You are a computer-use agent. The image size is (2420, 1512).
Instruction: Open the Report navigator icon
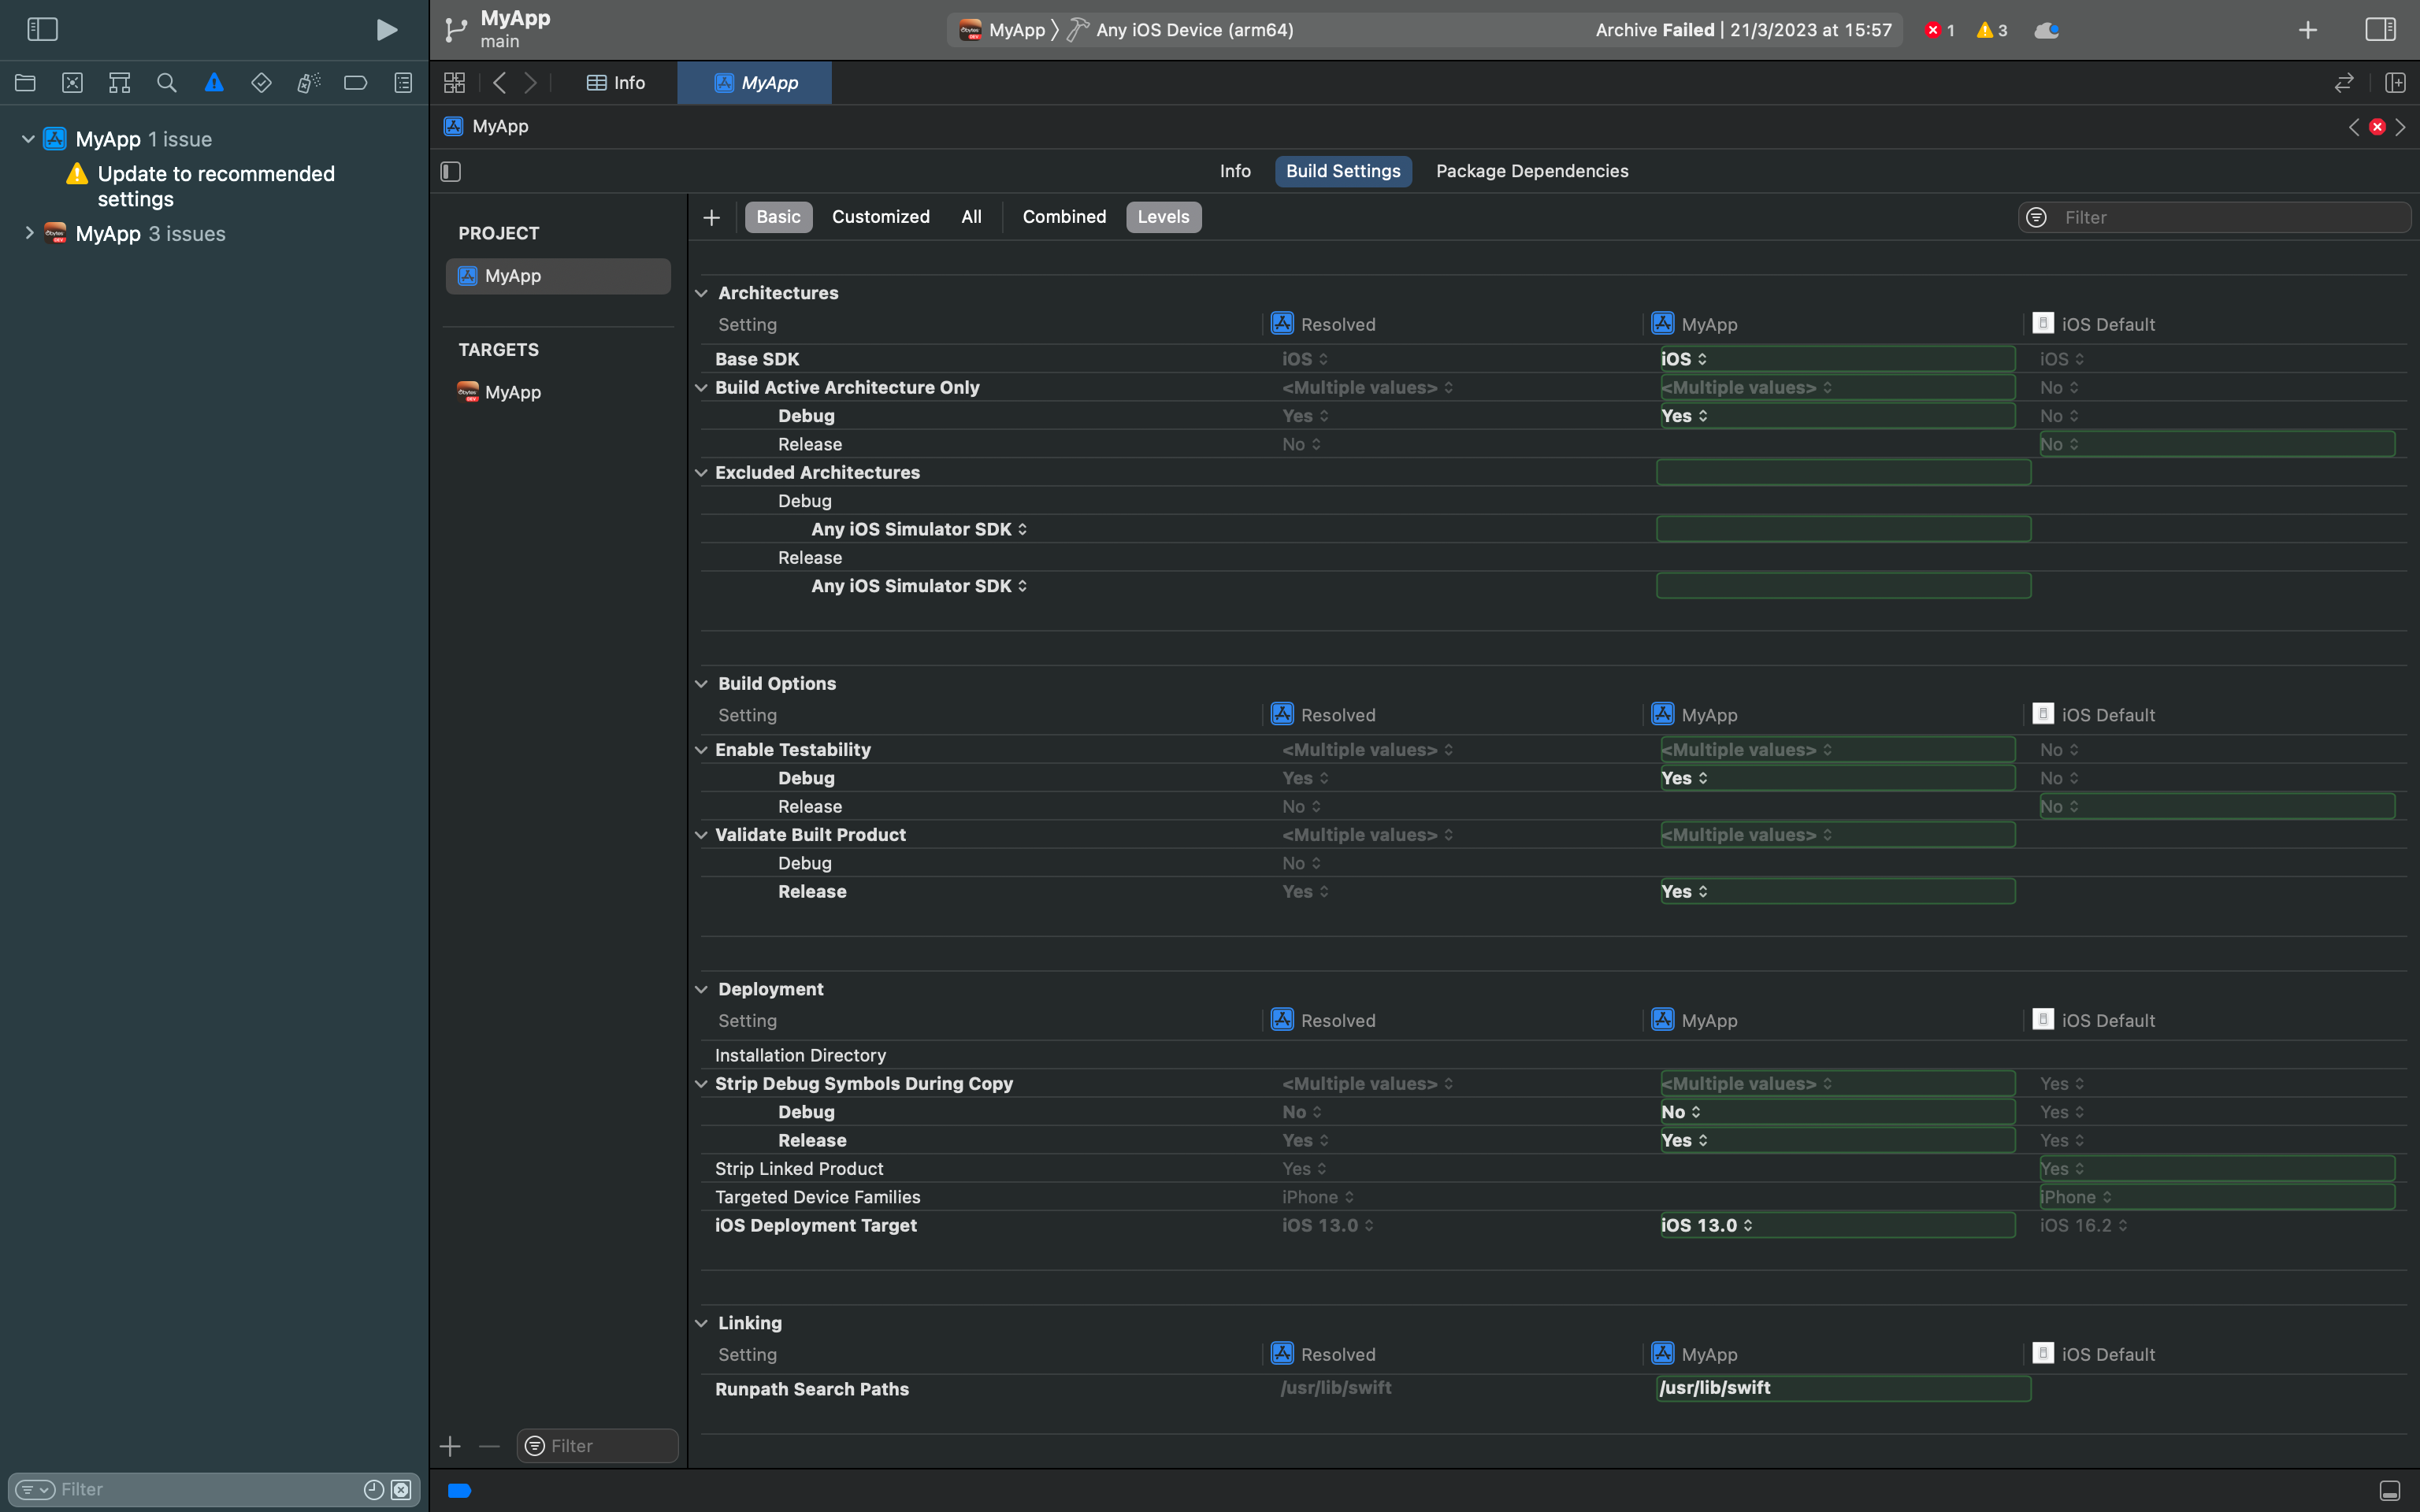click(403, 83)
